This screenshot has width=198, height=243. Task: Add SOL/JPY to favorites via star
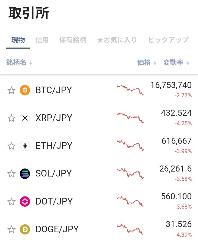click(x=12, y=173)
